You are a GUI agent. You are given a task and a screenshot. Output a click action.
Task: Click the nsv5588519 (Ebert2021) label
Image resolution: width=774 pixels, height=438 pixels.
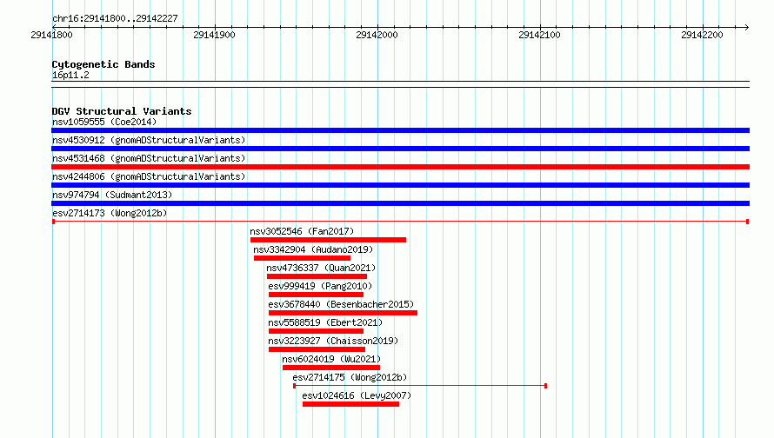click(x=325, y=322)
